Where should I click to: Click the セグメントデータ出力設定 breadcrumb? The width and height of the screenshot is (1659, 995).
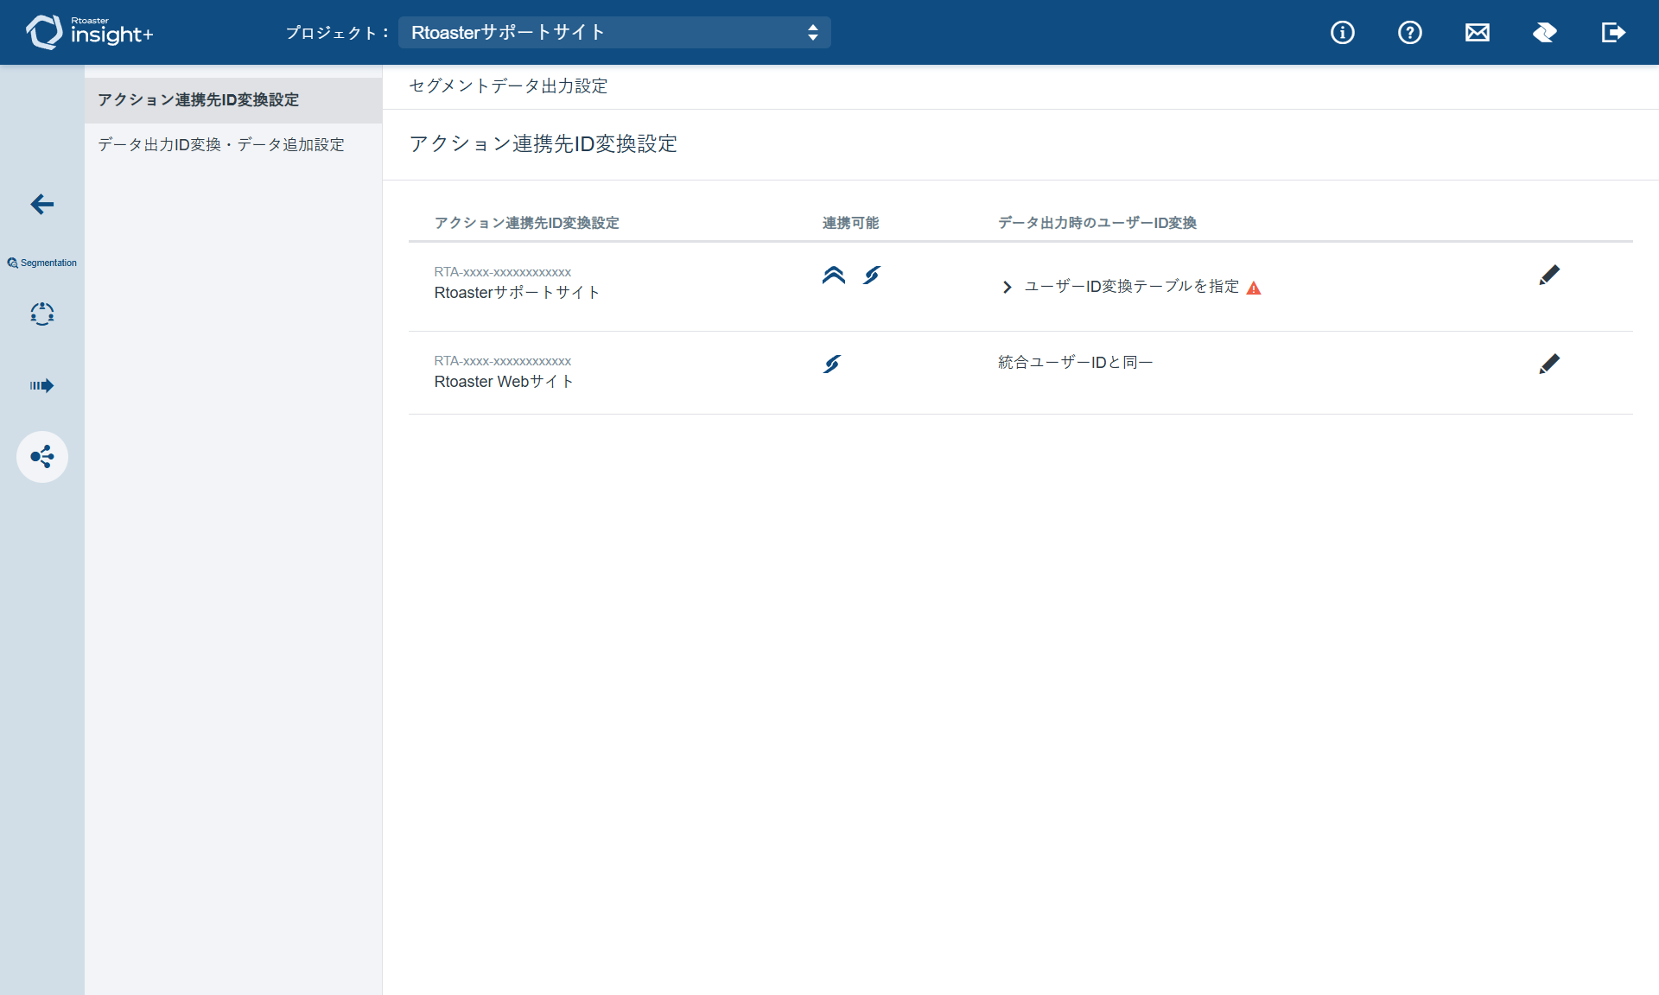coord(508,86)
